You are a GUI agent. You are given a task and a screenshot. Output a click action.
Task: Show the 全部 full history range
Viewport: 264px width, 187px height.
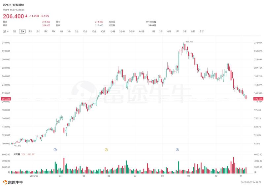point(193,31)
